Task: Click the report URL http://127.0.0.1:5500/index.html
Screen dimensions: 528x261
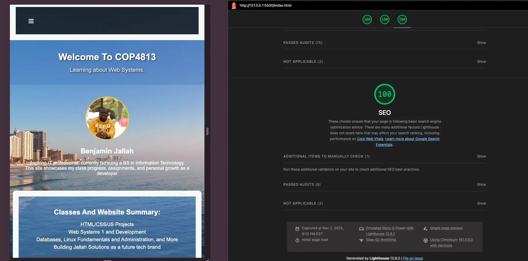Action: point(265,5)
